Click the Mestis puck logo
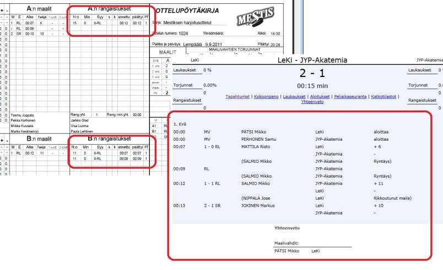 click(x=256, y=17)
